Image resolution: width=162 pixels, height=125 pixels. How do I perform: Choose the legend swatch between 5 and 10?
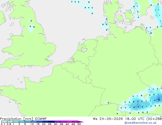(28, 122)
